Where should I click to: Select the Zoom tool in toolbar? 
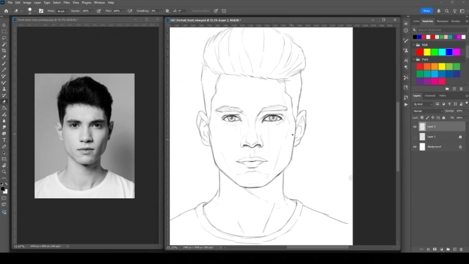click(x=5, y=171)
